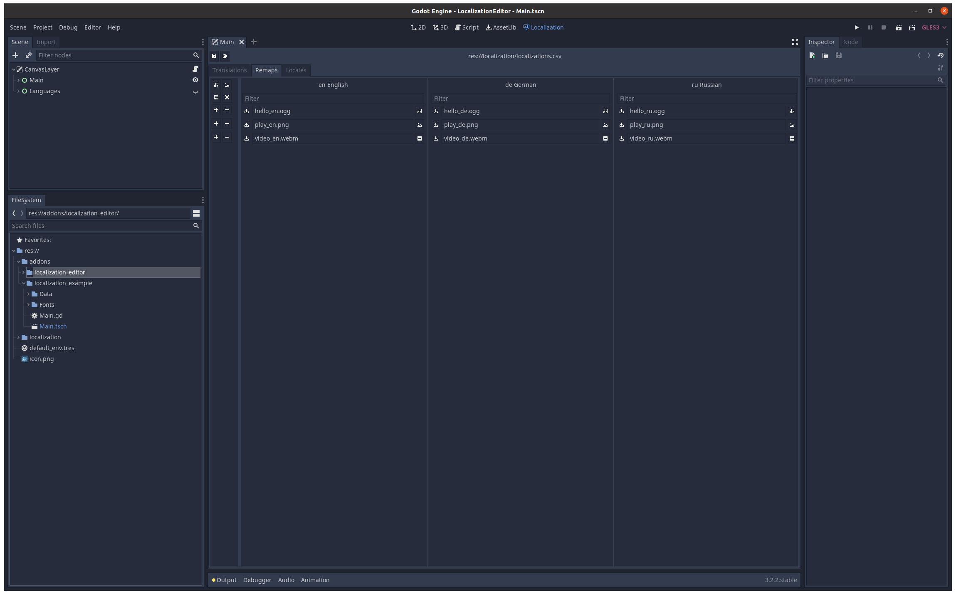
Task: Click the Filter properties field
Action: tap(876, 80)
